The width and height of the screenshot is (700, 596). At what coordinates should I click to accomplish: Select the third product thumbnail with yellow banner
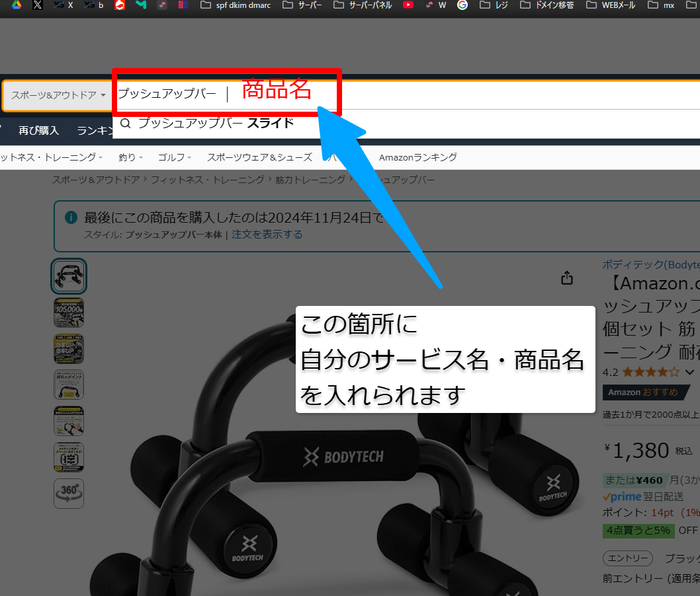click(x=69, y=349)
